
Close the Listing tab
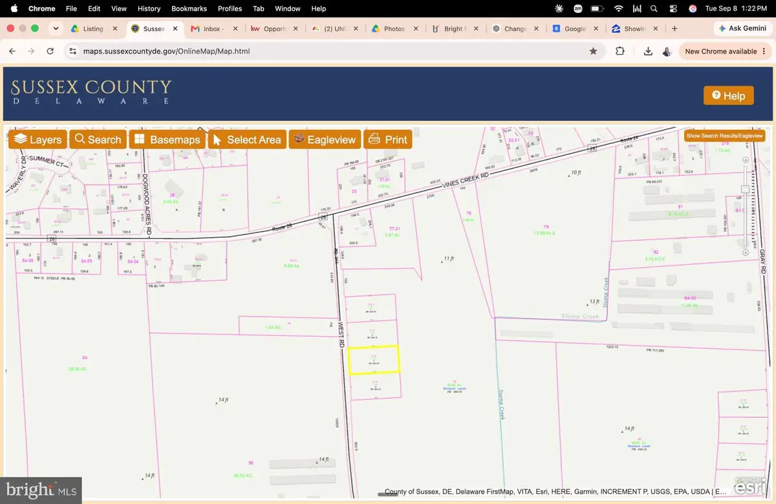tap(114, 28)
